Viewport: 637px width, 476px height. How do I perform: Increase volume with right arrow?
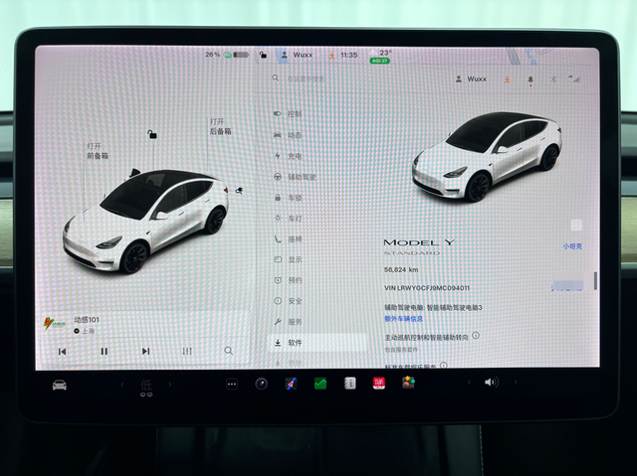click(516, 382)
